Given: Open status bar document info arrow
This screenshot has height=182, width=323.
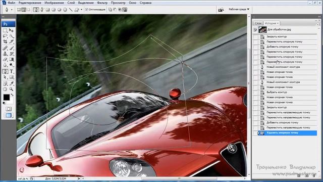Looking at the screenshot, I should [x=79, y=178].
